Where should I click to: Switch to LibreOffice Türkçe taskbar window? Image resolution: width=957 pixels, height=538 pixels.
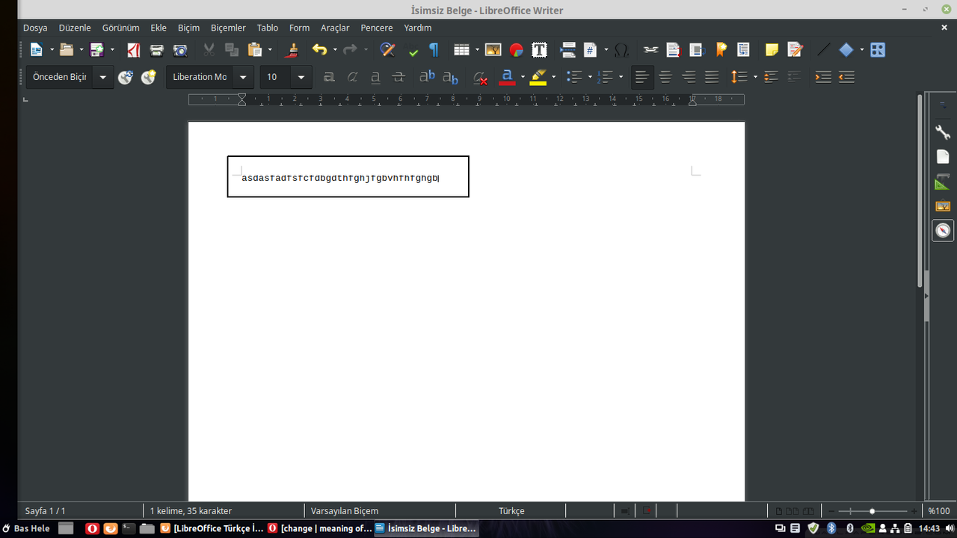click(x=212, y=528)
